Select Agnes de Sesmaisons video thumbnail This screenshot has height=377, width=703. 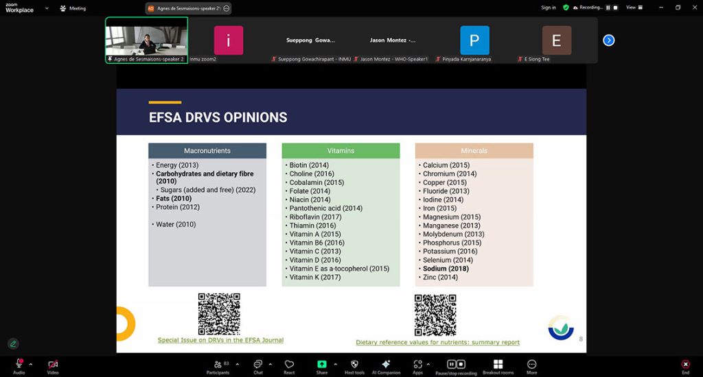point(146,40)
